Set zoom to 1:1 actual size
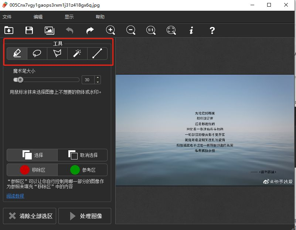 point(151,30)
